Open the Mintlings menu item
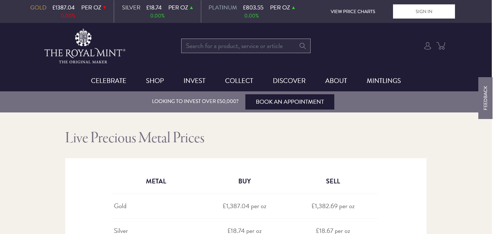 pyautogui.click(x=384, y=81)
